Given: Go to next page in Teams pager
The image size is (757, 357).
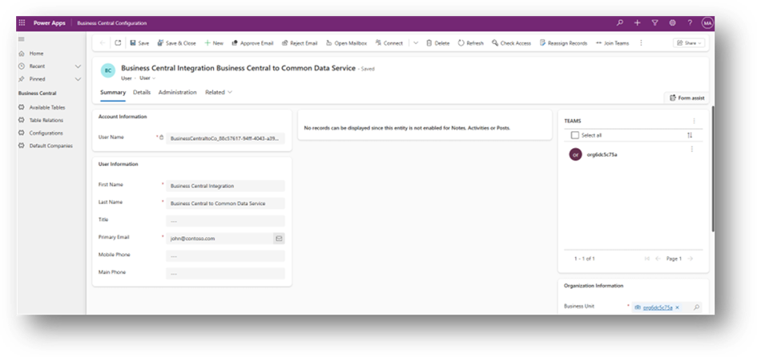Looking at the screenshot, I should pyautogui.click(x=691, y=259).
